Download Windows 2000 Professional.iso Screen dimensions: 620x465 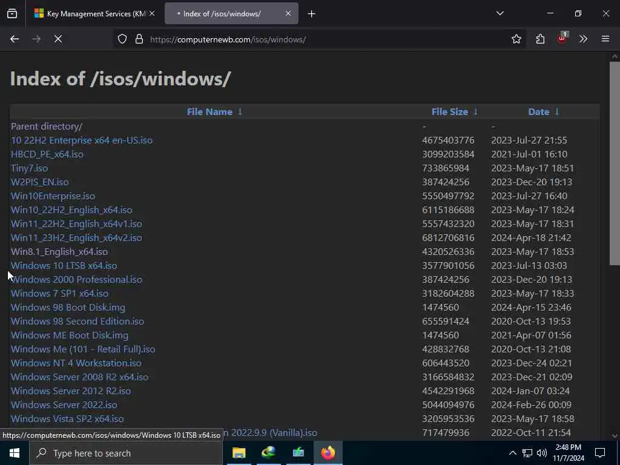pyautogui.click(x=76, y=280)
